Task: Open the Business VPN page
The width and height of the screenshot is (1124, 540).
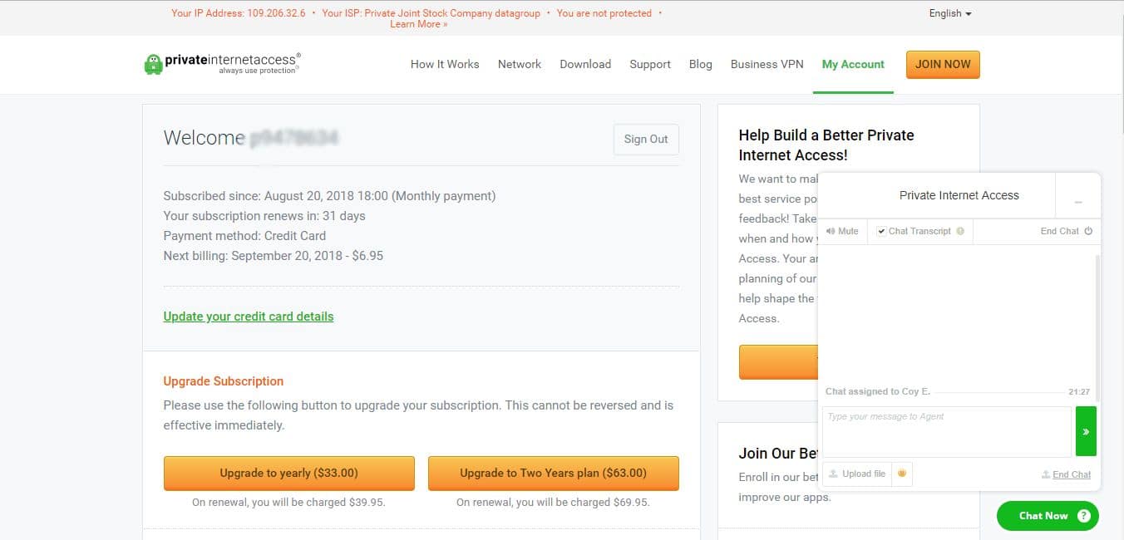Action: (767, 64)
